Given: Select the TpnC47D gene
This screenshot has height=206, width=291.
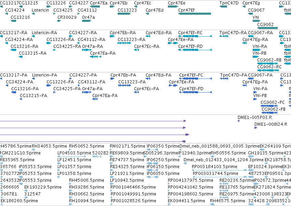Looking at the screenshot, I should coord(223,6).
